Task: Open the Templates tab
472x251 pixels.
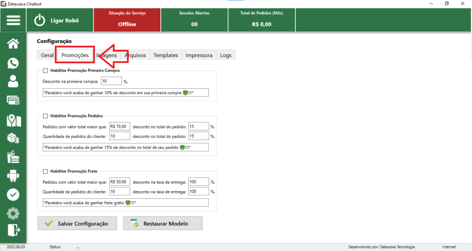Action: 165,55
